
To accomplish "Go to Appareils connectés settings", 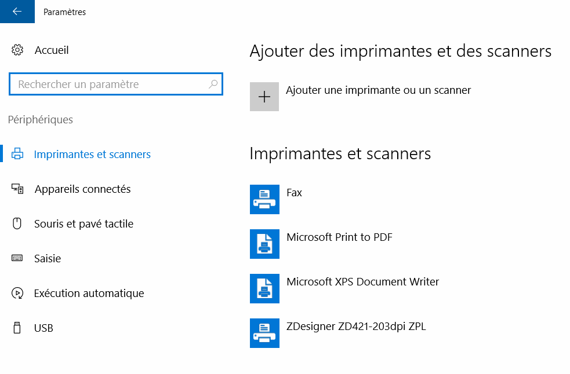I will [x=82, y=189].
